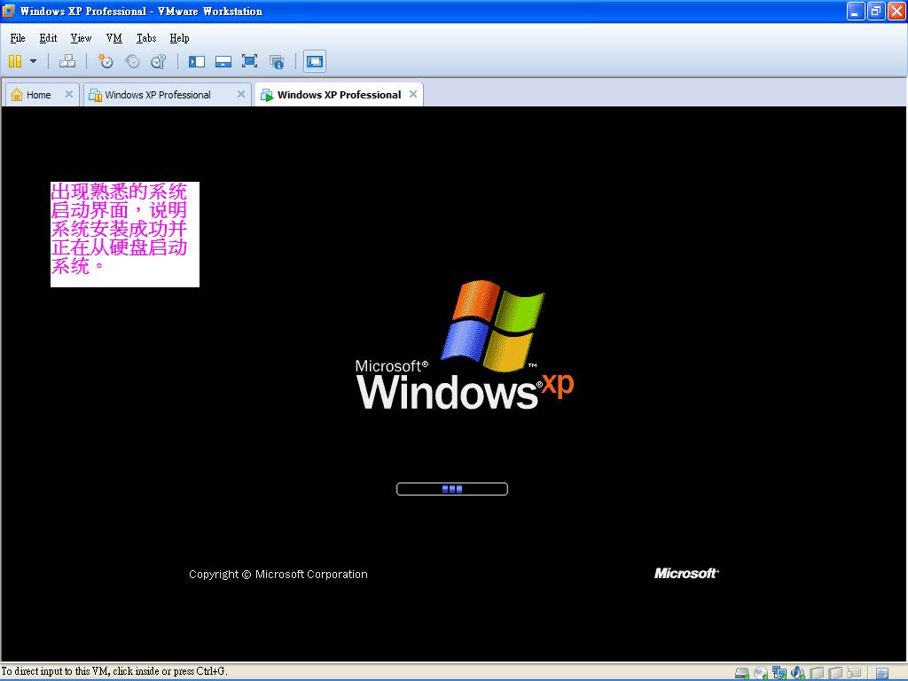Click the take snapshot icon
Screen dimensions: 908x681
(105, 61)
